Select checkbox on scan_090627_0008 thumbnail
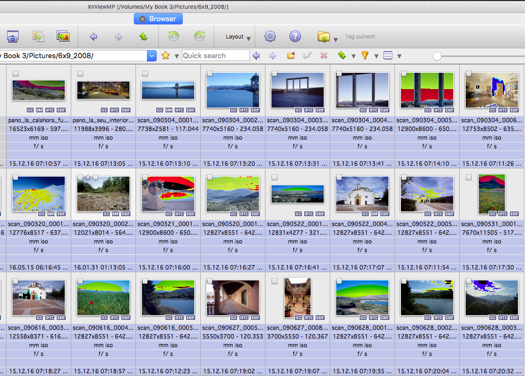 (274, 281)
